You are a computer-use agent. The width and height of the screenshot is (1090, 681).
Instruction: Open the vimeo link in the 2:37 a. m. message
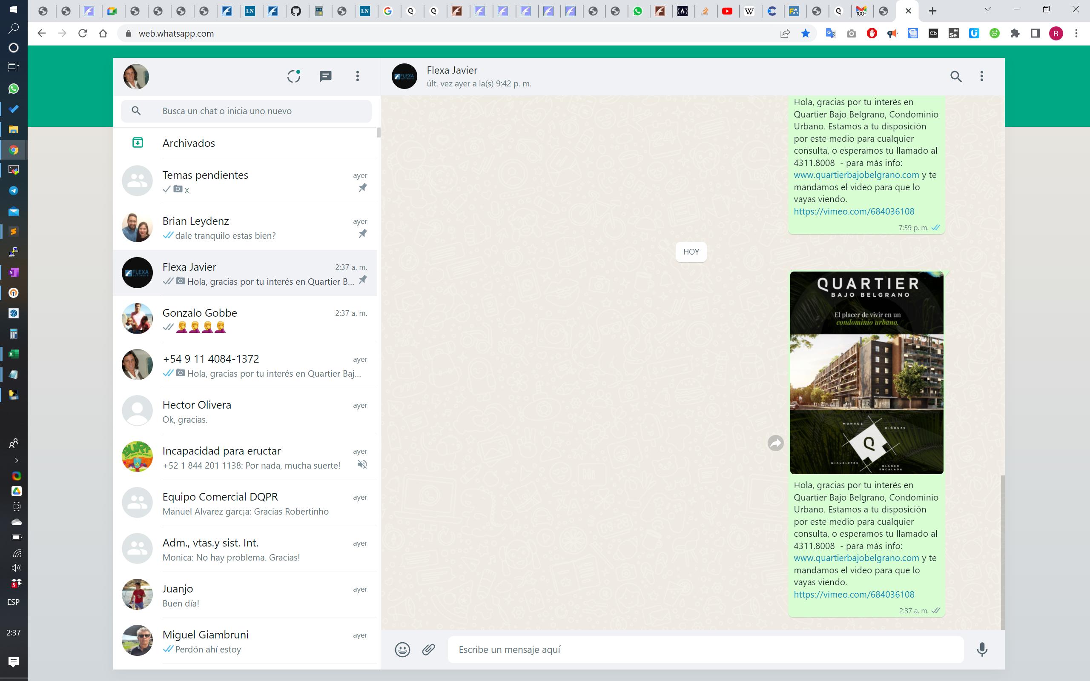coord(854,595)
